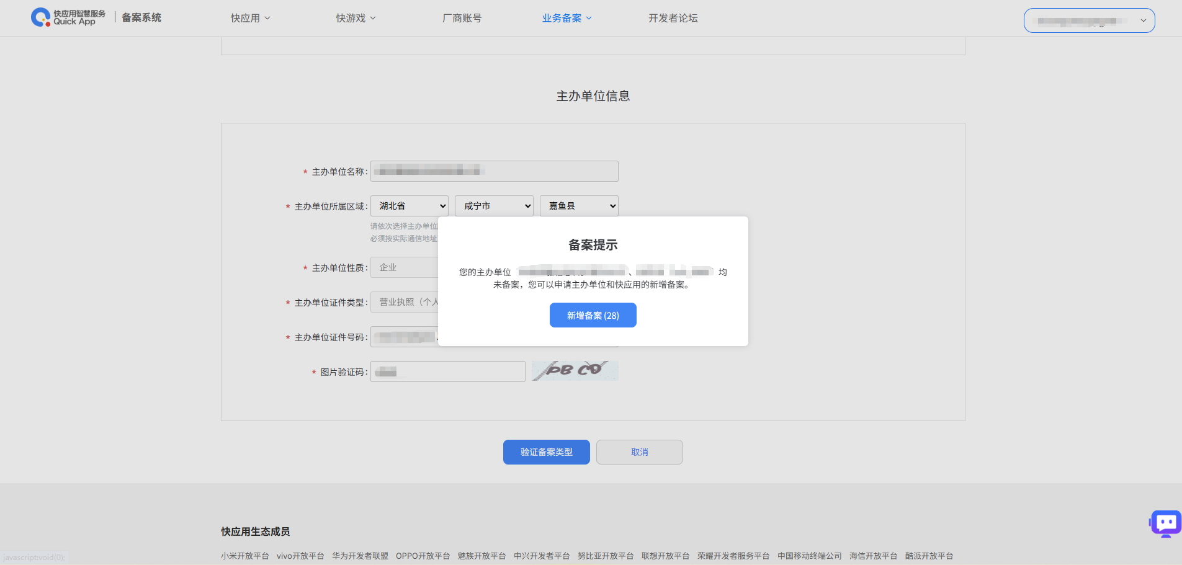The width and height of the screenshot is (1182, 565).
Task: Expand the 快游戏 navigation menu
Action: [x=356, y=18]
